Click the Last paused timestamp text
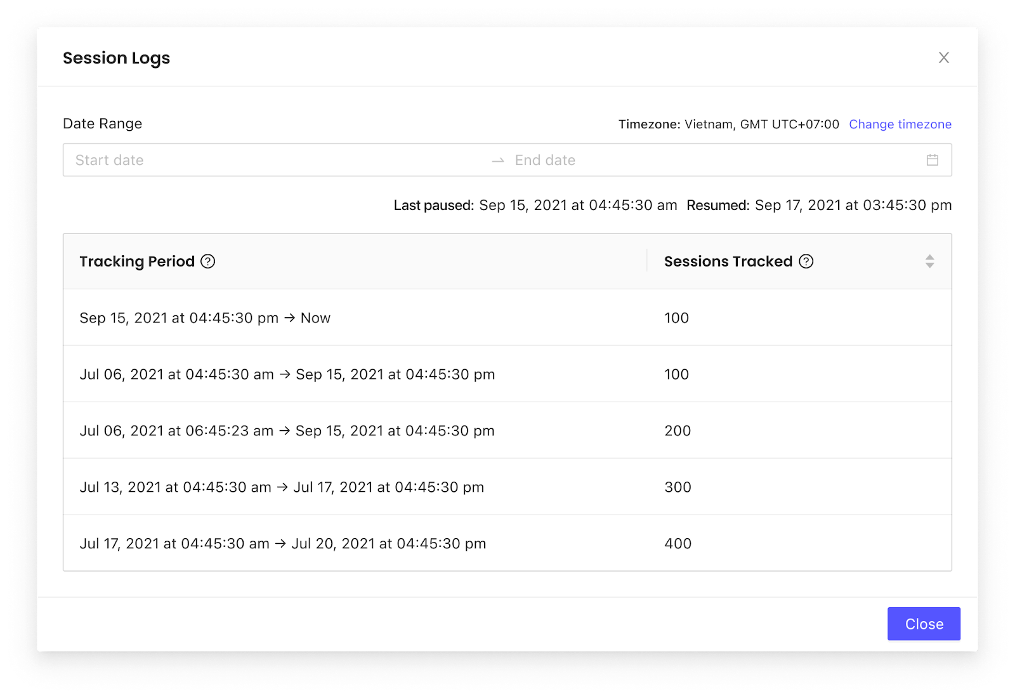 578,206
